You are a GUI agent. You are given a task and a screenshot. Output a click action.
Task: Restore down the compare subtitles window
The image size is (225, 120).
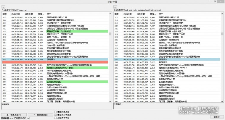coord(215,2)
